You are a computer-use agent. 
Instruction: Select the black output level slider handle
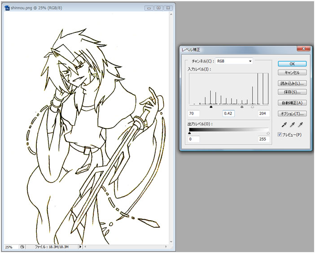[189, 133]
